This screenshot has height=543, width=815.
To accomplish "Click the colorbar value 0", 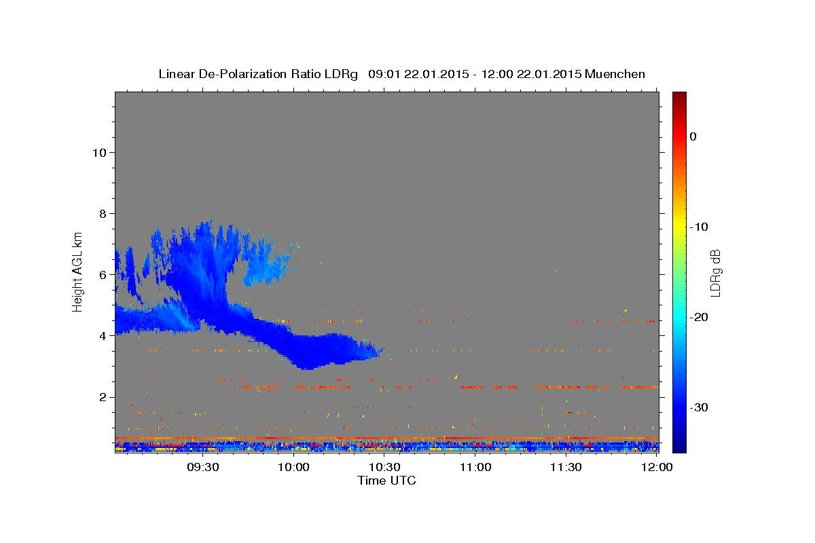I will tap(693, 136).
